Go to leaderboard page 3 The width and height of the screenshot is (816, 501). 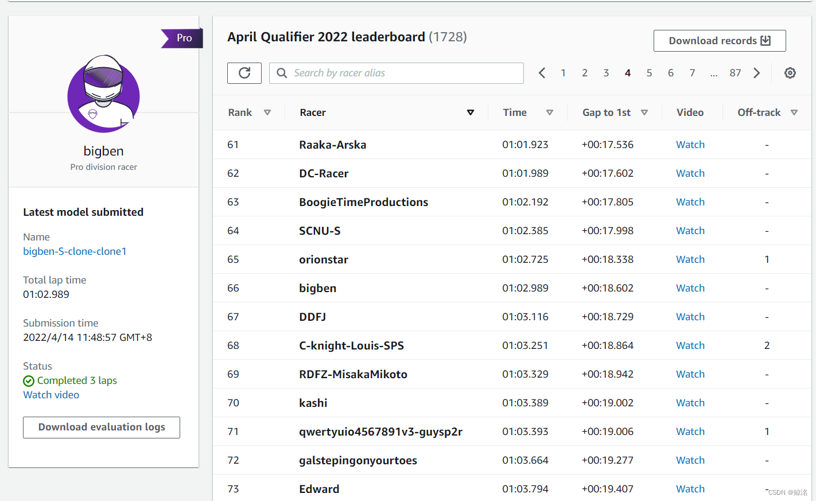click(x=606, y=73)
